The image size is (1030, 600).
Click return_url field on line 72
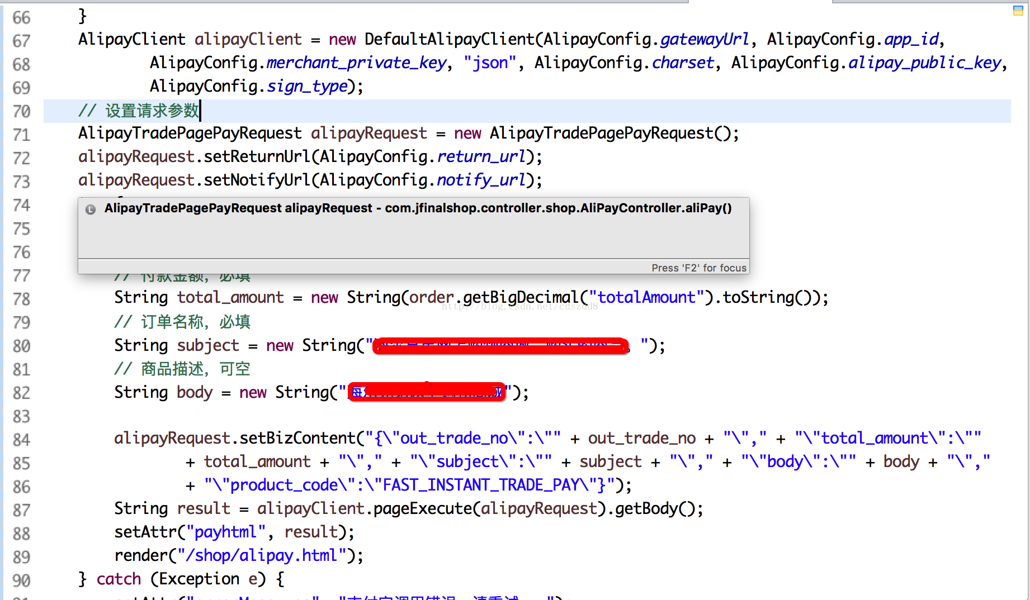481,156
